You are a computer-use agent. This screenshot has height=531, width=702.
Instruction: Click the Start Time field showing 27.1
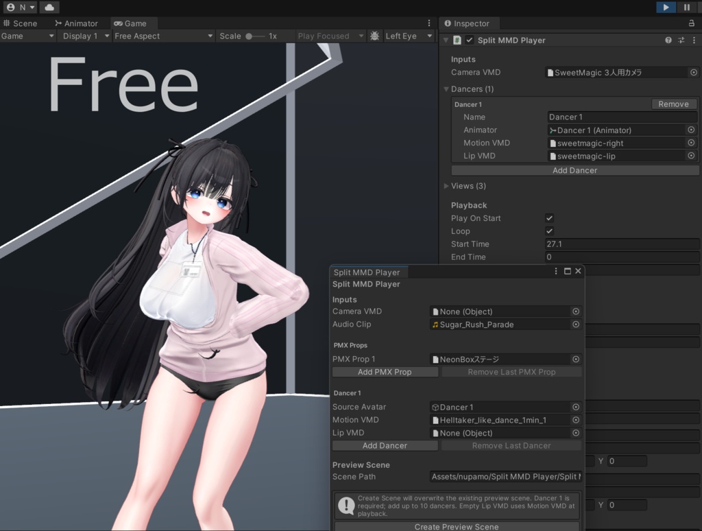pos(622,244)
